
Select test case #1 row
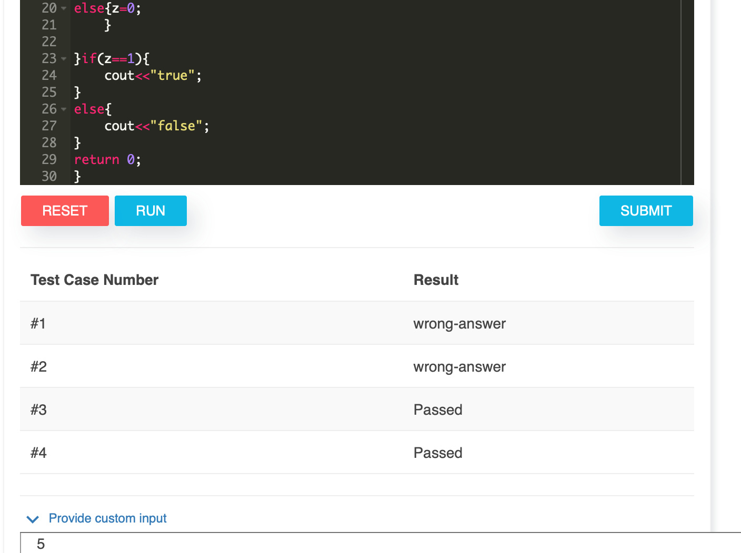pos(357,323)
